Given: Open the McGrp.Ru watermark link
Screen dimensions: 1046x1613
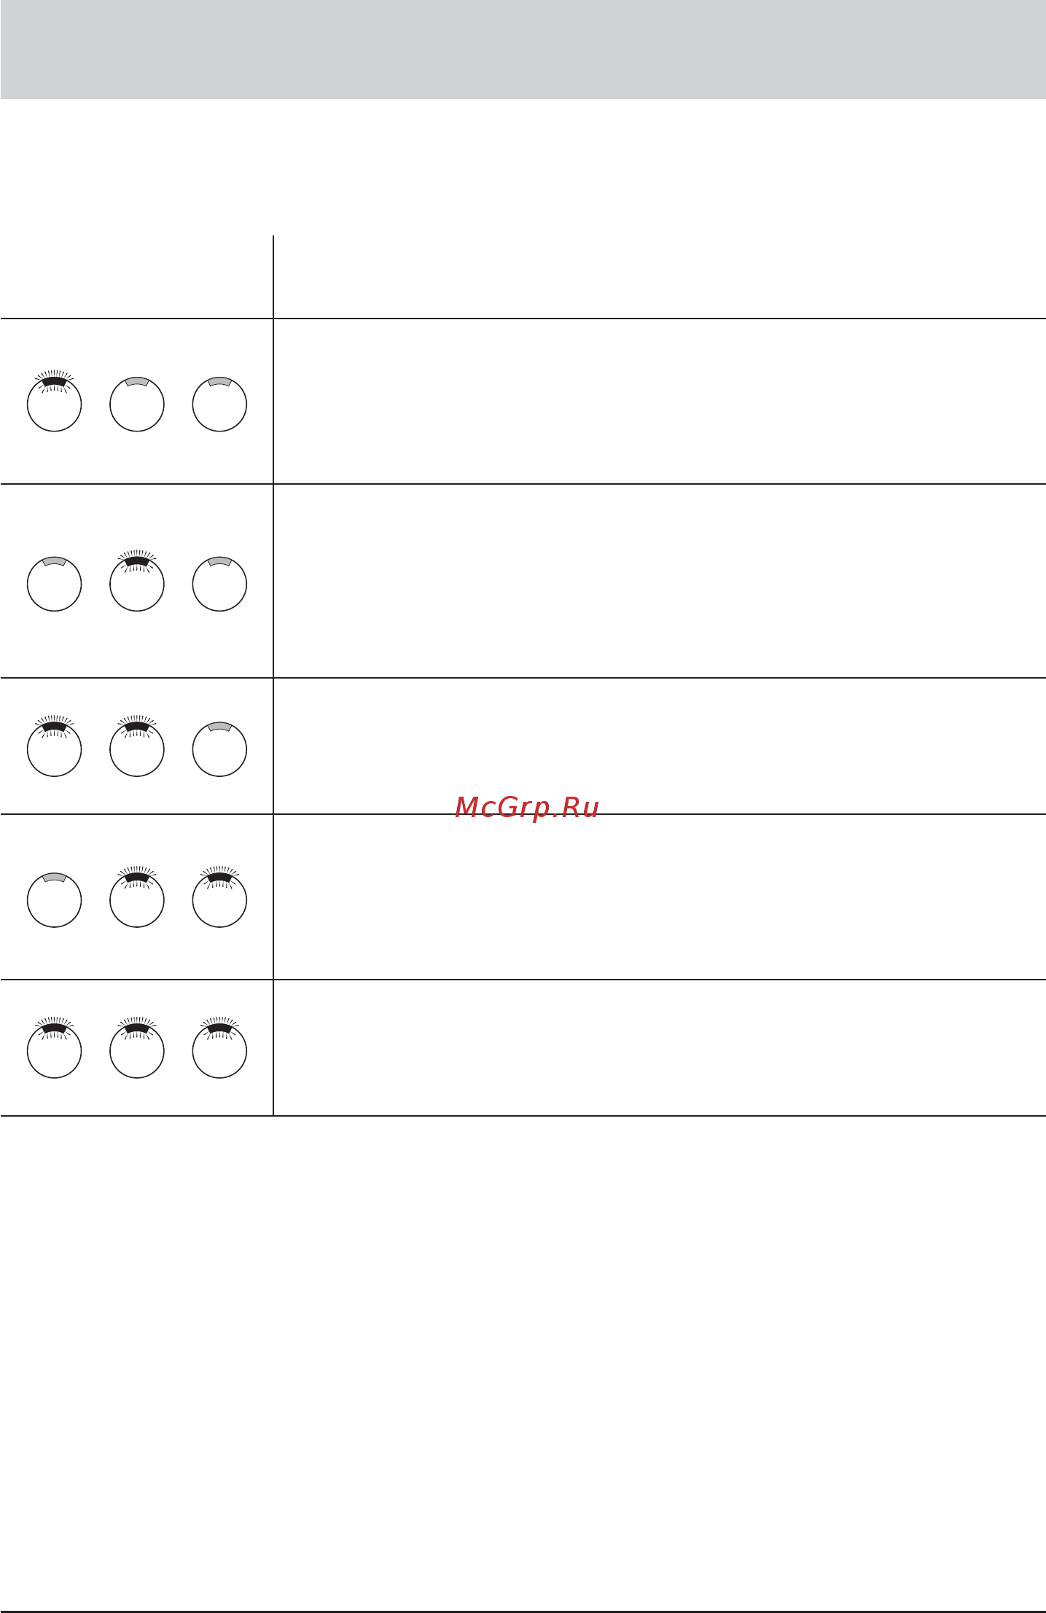Looking at the screenshot, I should (x=527, y=808).
